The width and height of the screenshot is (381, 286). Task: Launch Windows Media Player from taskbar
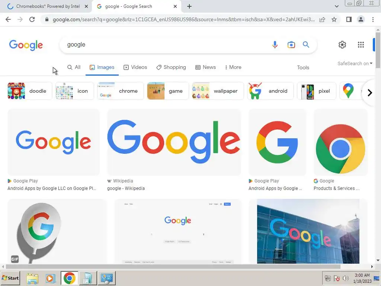click(51, 278)
